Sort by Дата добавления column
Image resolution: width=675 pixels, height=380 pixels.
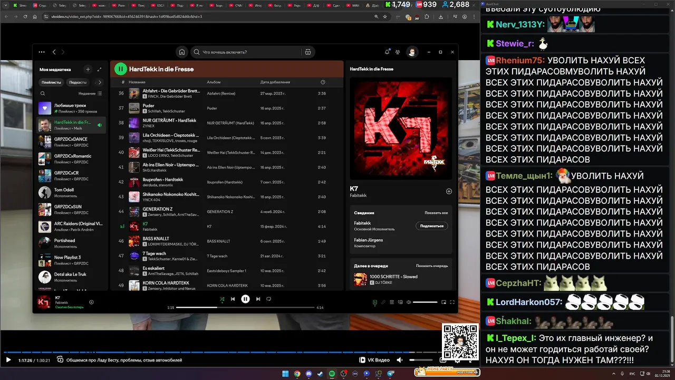tap(275, 82)
